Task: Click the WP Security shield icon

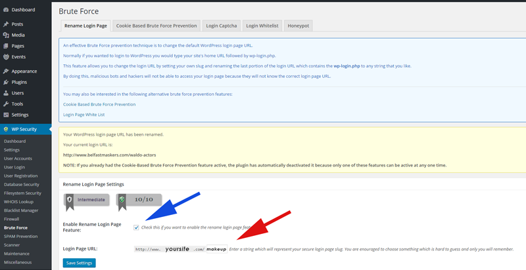Action: point(6,129)
